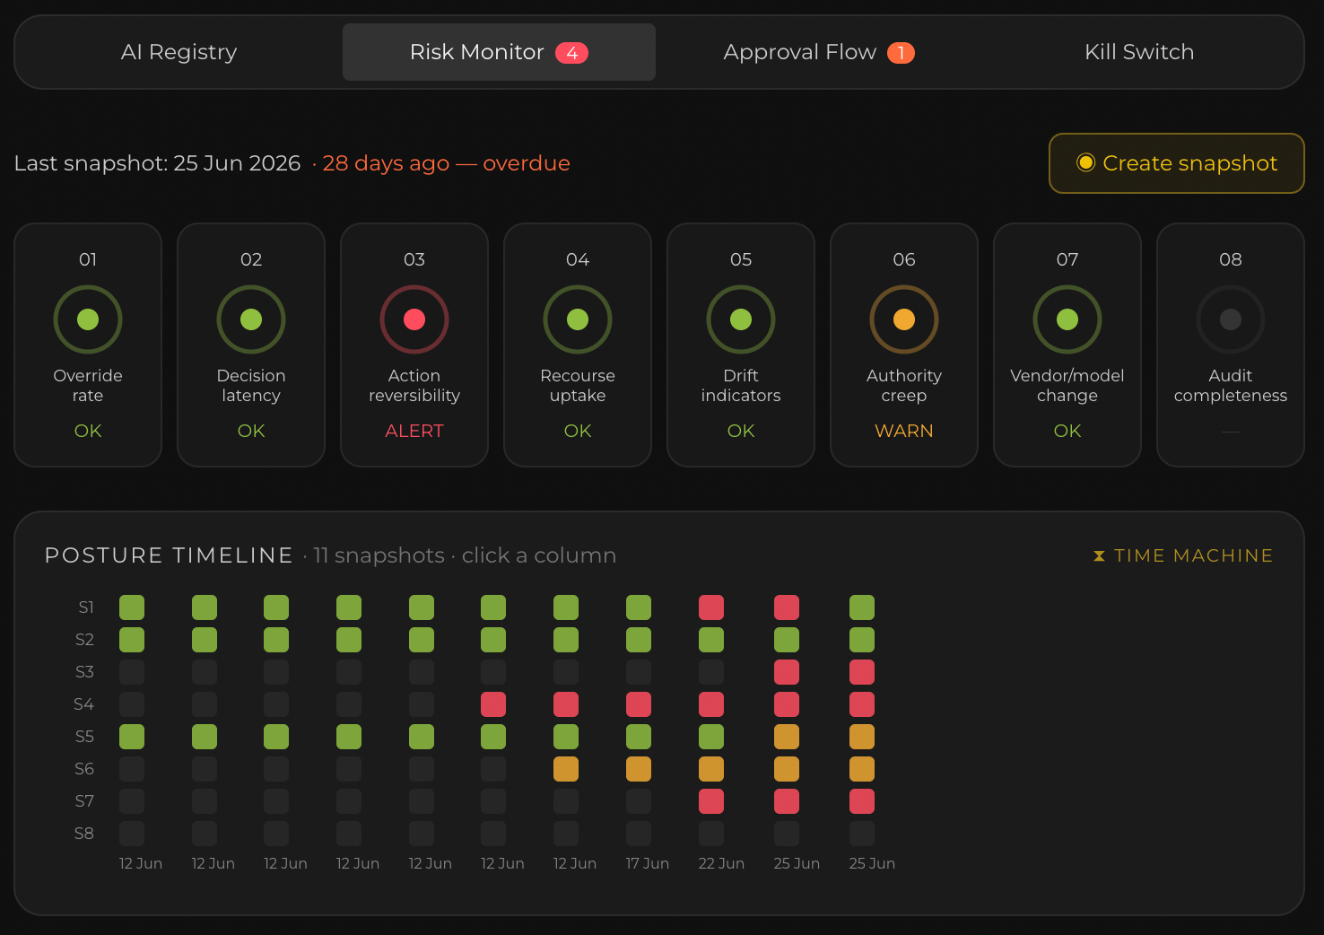
Task: Click the amber S6 cell in 17 Jun column
Action: 639,769
